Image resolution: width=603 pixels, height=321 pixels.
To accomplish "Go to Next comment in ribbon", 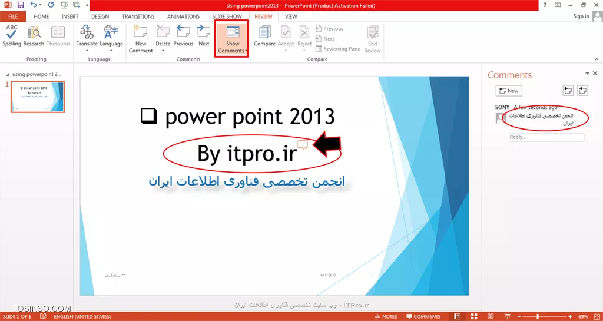I will pyautogui.click(x=204, y=36).
